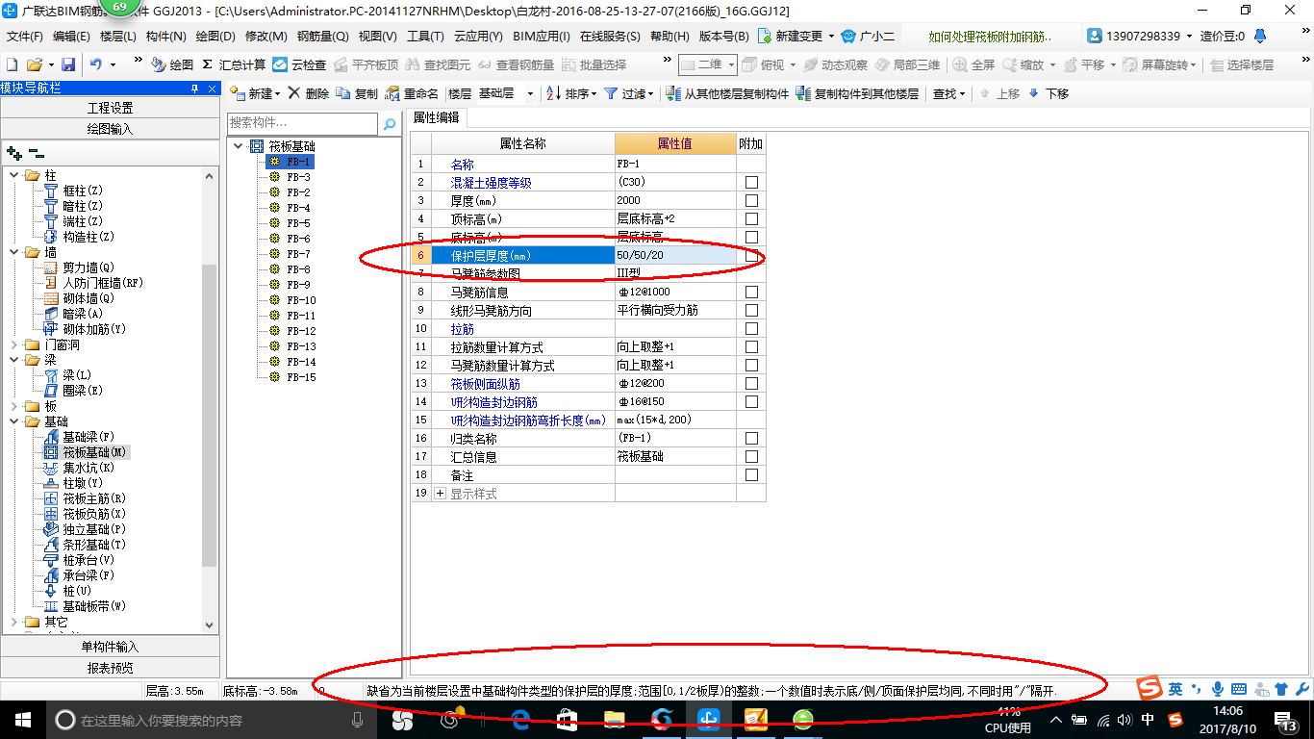Open the 工具(T) menu
This screenshot has height=739, width=1314.
point(425,36)
